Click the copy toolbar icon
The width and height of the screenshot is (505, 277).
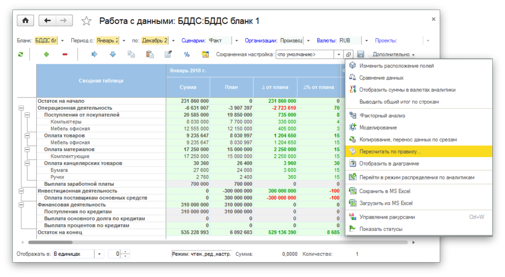(131, 54)
